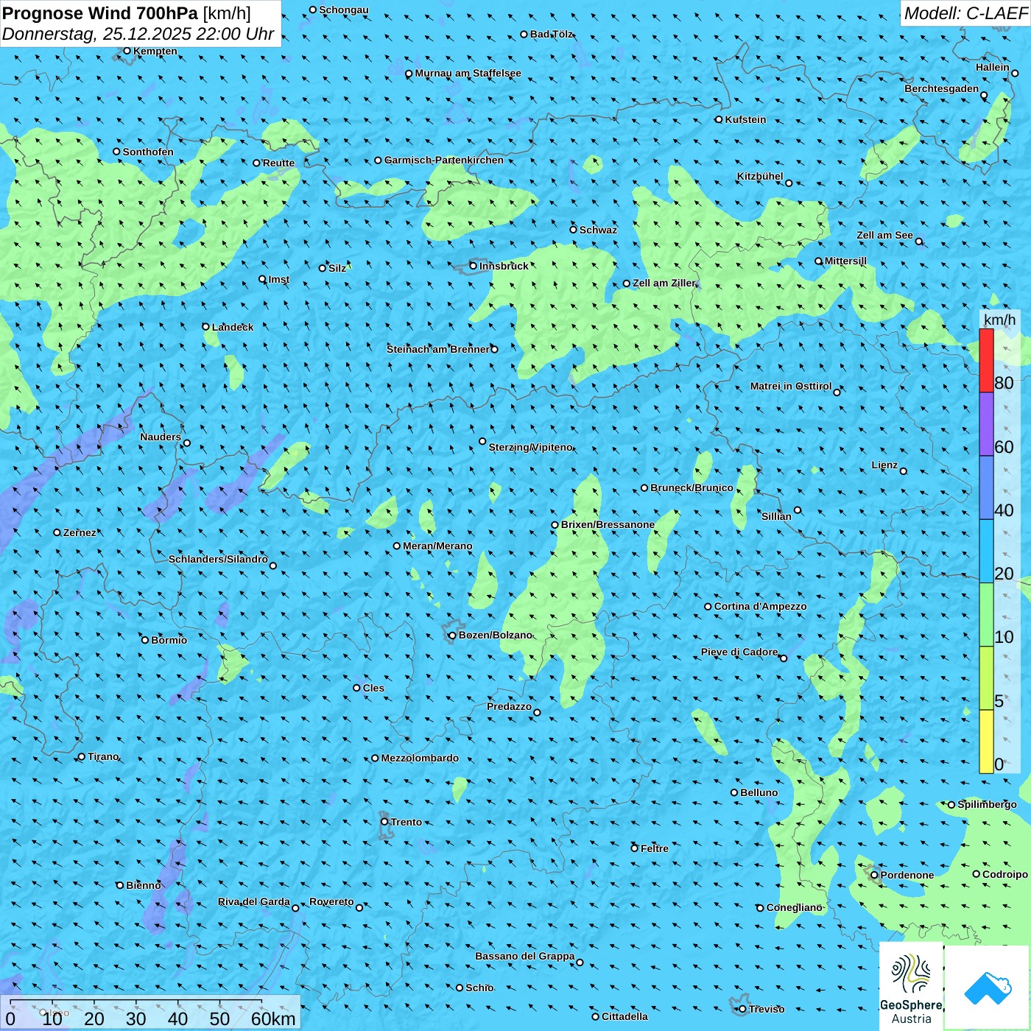Click the 'Murnau am Staffelsee' label
This screenshot has width=1031, height=1031.
coord(468,73)
